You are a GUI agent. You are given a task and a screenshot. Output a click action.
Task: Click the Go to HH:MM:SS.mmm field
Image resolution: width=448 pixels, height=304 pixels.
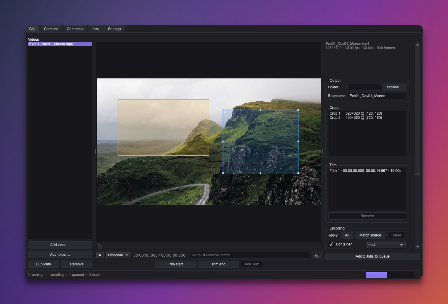click(x=250, y=255)
